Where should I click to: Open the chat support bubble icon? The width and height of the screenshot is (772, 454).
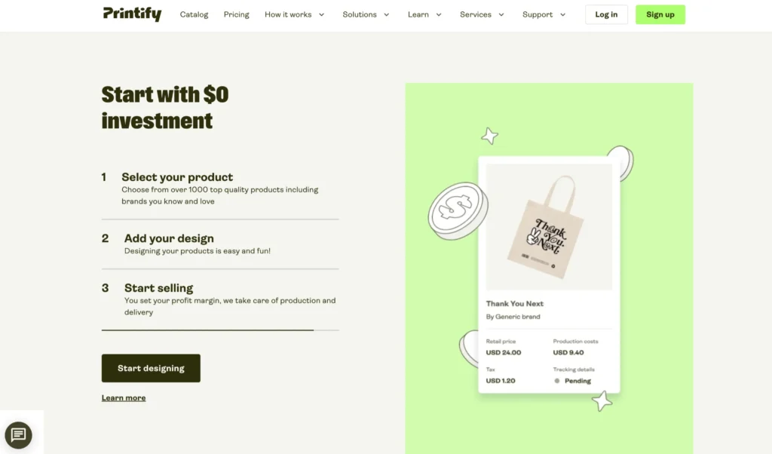(19, 435)
